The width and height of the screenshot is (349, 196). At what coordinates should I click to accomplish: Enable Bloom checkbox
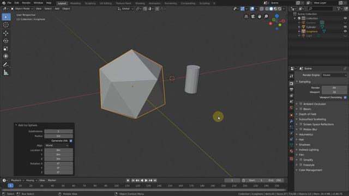click(301, 109)
